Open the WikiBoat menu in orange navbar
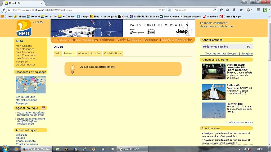The height and width of the screenshot is (152, 271). (107, 40)
